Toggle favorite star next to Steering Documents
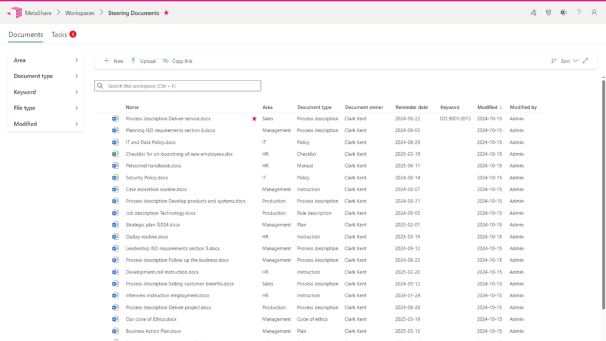The height and width of the screenshot is (341, 606). point(166,12)
